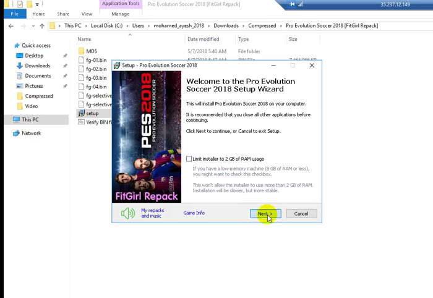Switch to the Share ribbon tab

63,14
